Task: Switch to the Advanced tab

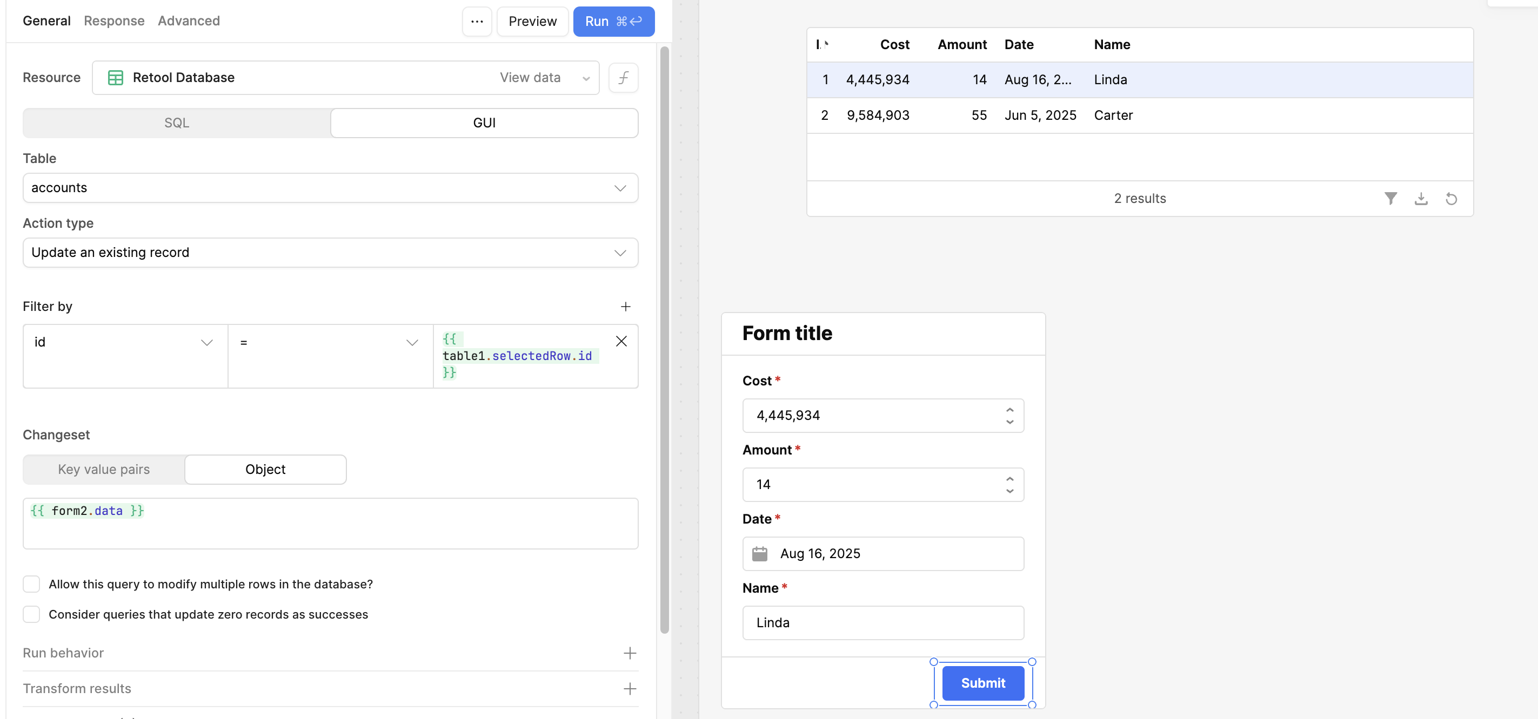Action: [189, 21]
